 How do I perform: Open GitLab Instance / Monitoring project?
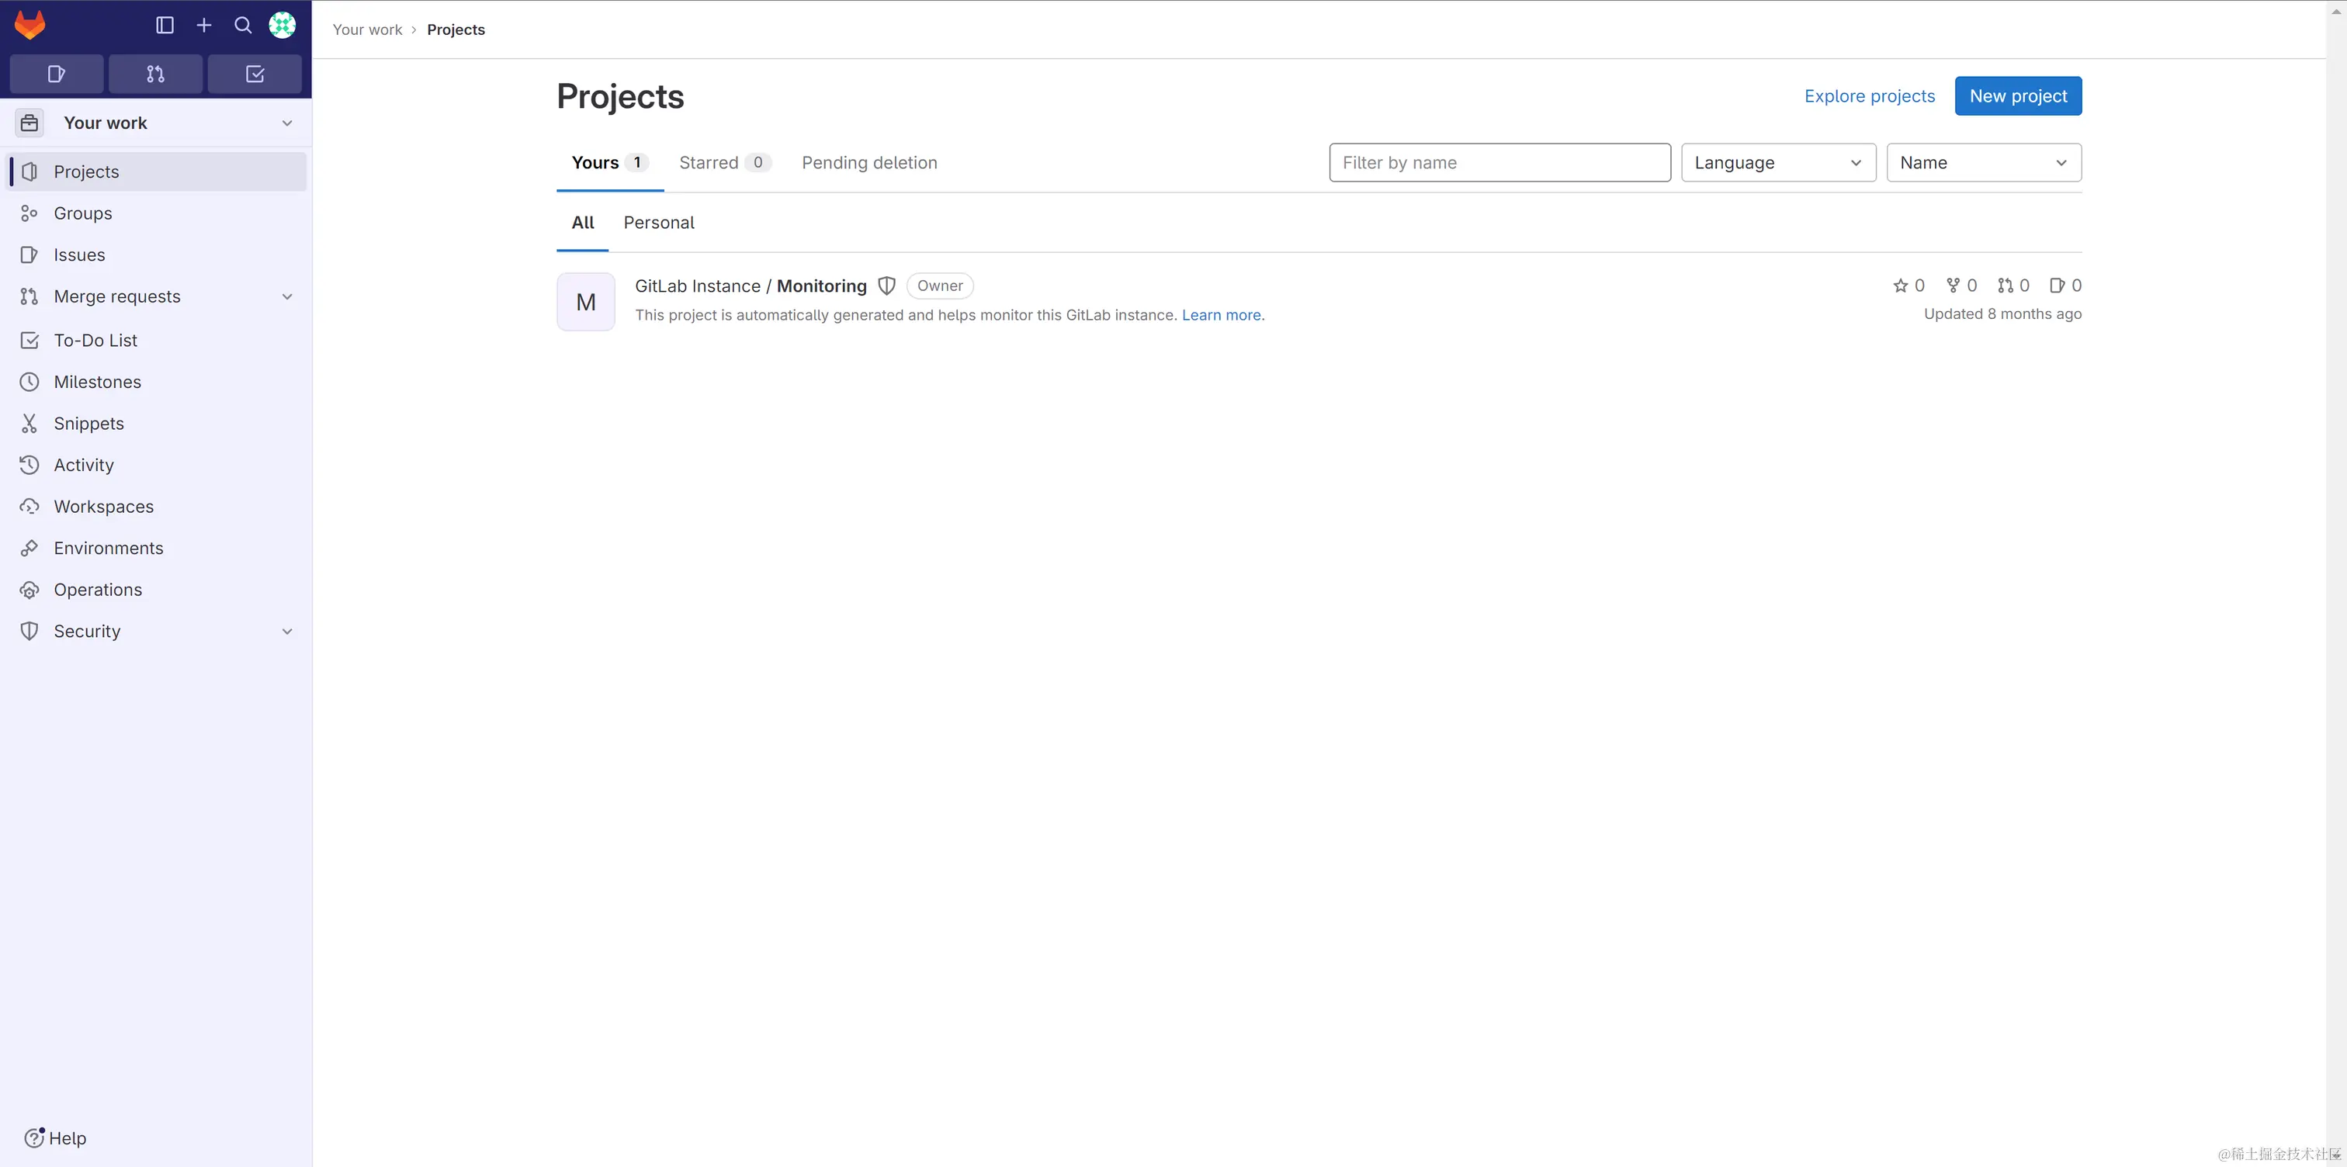pyautogui.click(x=751, y=286)
